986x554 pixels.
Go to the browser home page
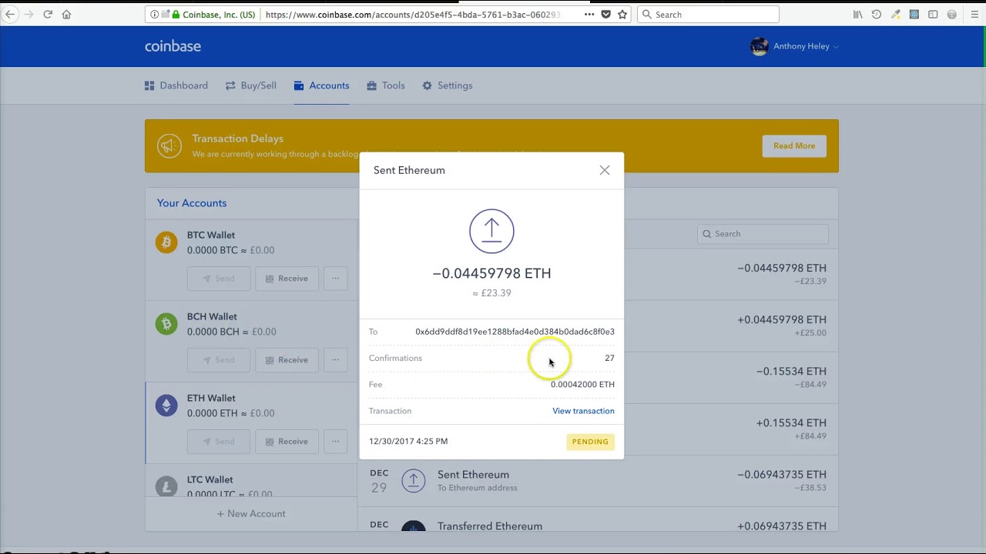point(66,15)
